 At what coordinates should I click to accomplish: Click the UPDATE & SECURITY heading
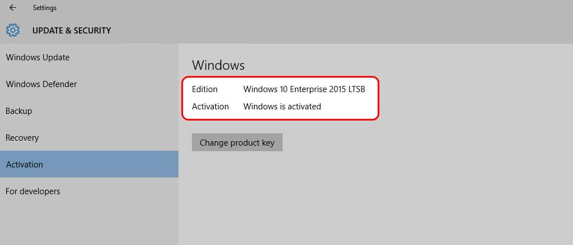[x=72, y=31]
